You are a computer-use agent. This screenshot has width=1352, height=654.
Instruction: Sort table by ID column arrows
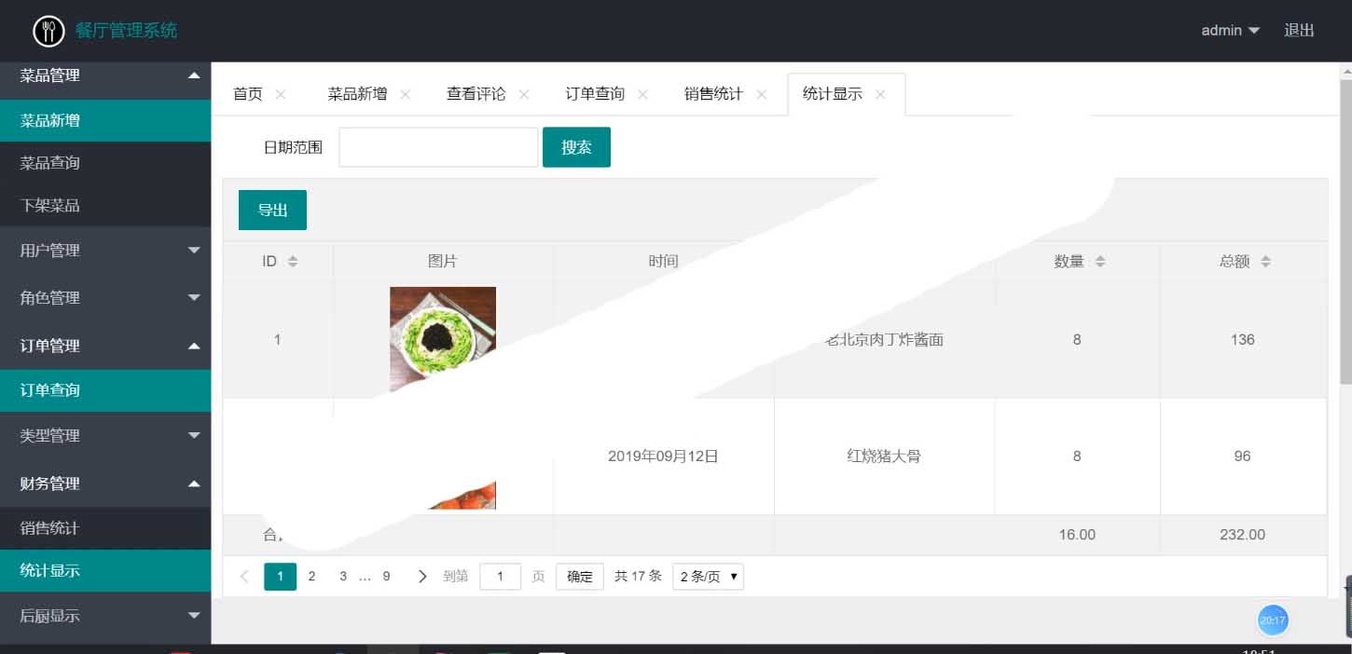pos(293,262)
